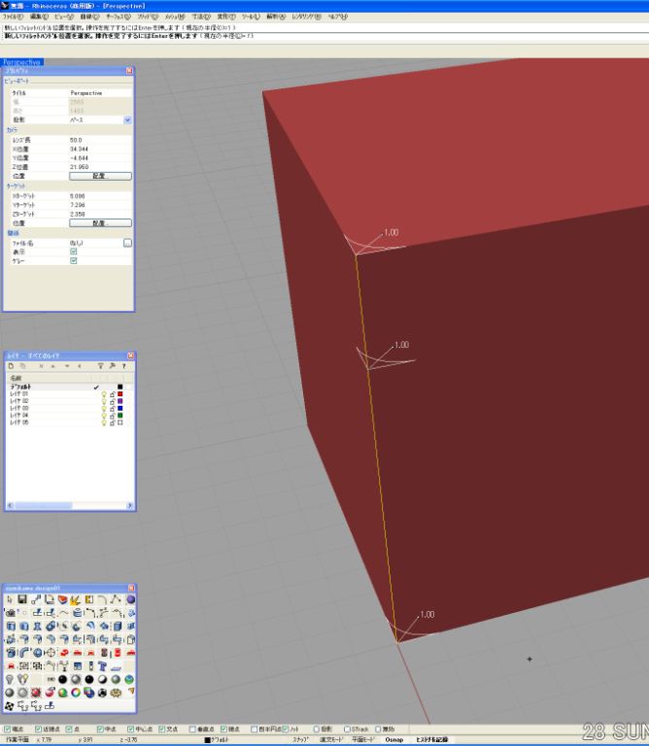Click the file name browse button
Screen dimensions: 649x746
127,242
